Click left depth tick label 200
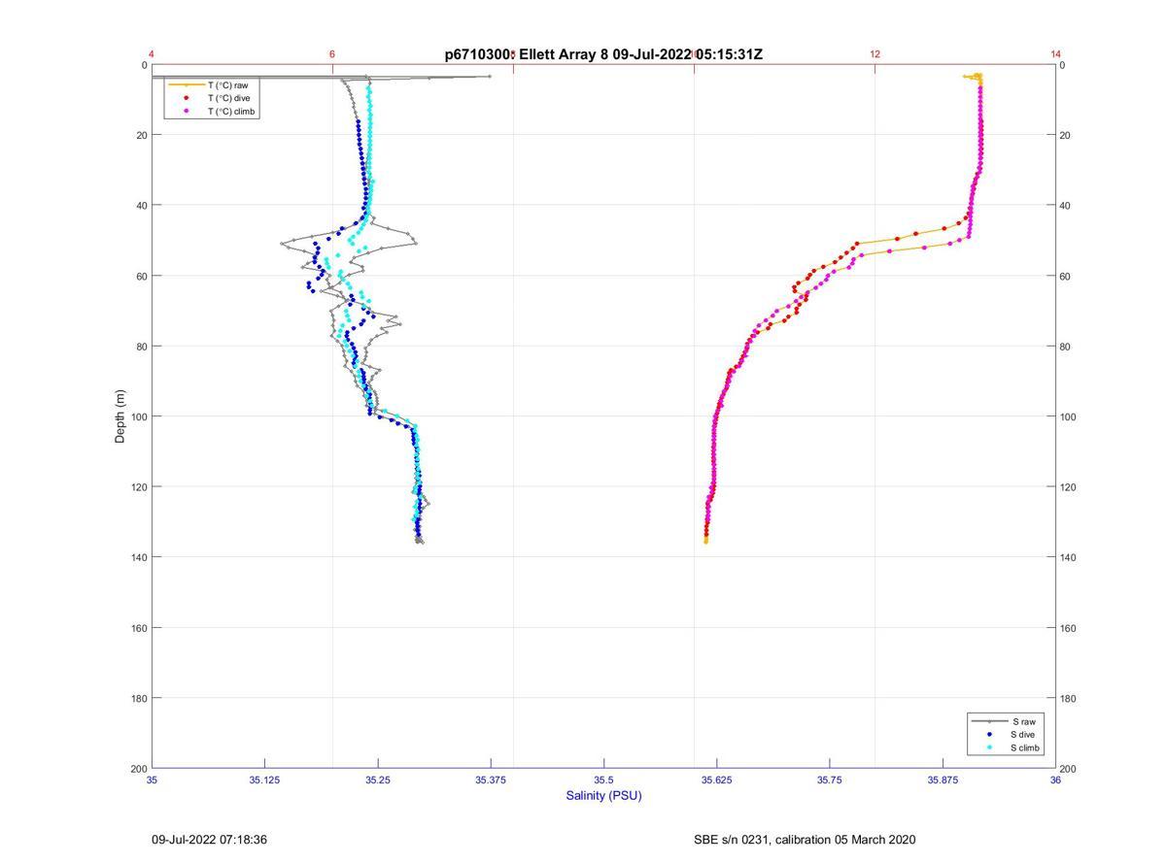The width and height of the screenshot is (1166, 863). coord(139,768)
